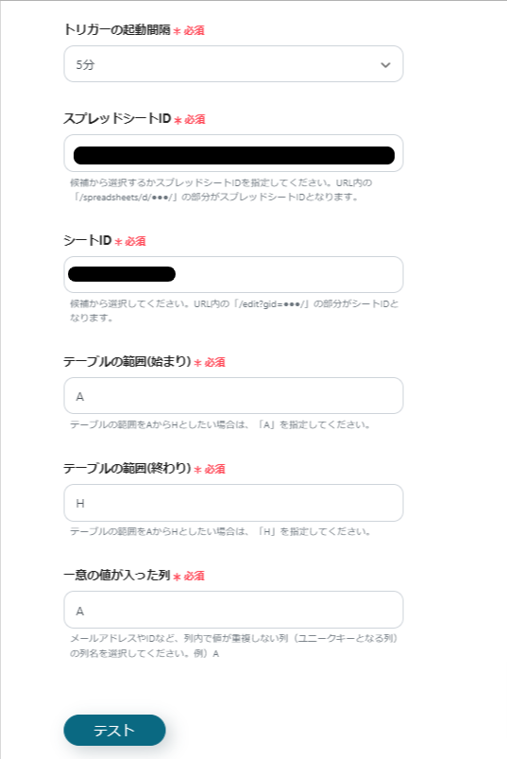Click the トリガーの起動間隔 label

point(117,30)
